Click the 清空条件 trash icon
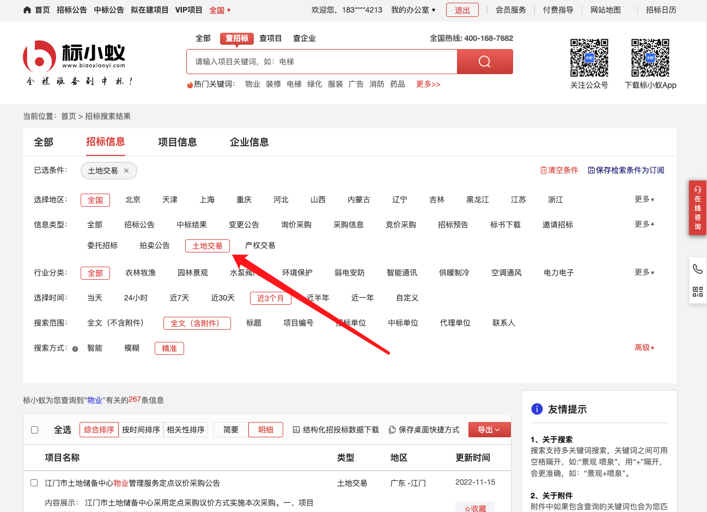The height and width of the screenshot is (512, 707). coord(543,170)
